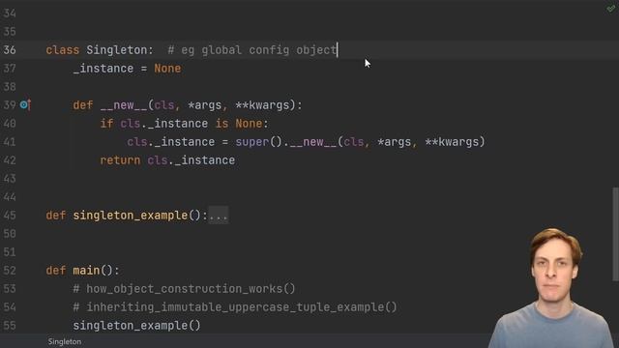This screenshot has width=619, height=348.
Task: Click the comment "# eg global config object"
Action: (252, 50)
